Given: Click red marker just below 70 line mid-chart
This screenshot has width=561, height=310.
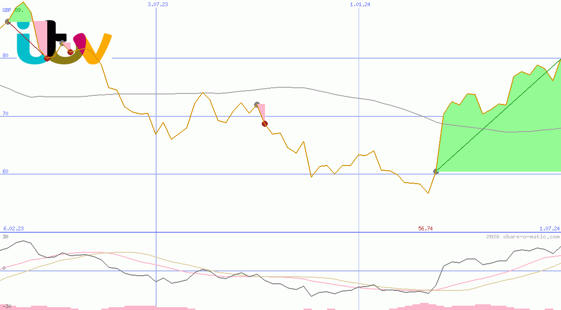Looking at the screenshot, I should [x=265, y=124].
